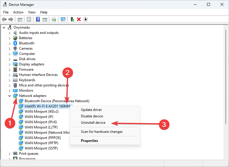Click Scan for hardware changes toolbar icon
229x167 pixels.
63,19
